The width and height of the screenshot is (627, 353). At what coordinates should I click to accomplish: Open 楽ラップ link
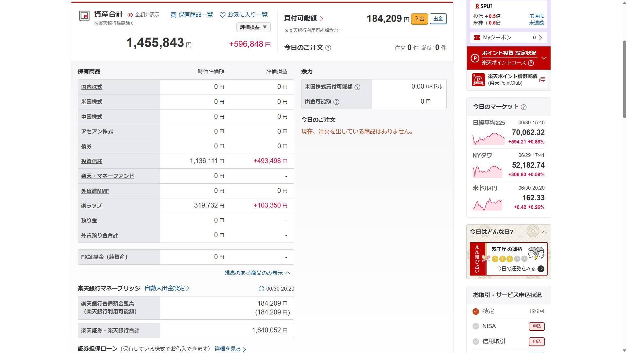[92, 206]
